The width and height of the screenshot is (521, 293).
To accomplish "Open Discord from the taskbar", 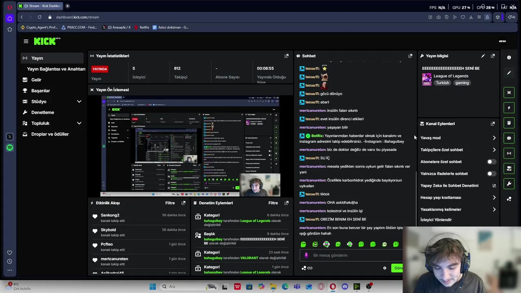I will point(345,286).
